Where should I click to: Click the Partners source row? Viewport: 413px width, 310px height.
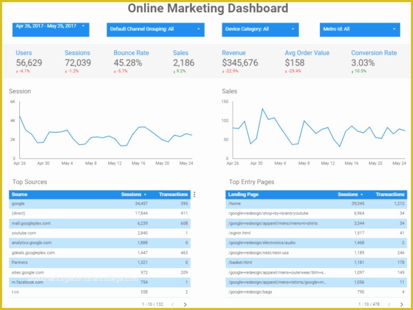tap(100, 263)
